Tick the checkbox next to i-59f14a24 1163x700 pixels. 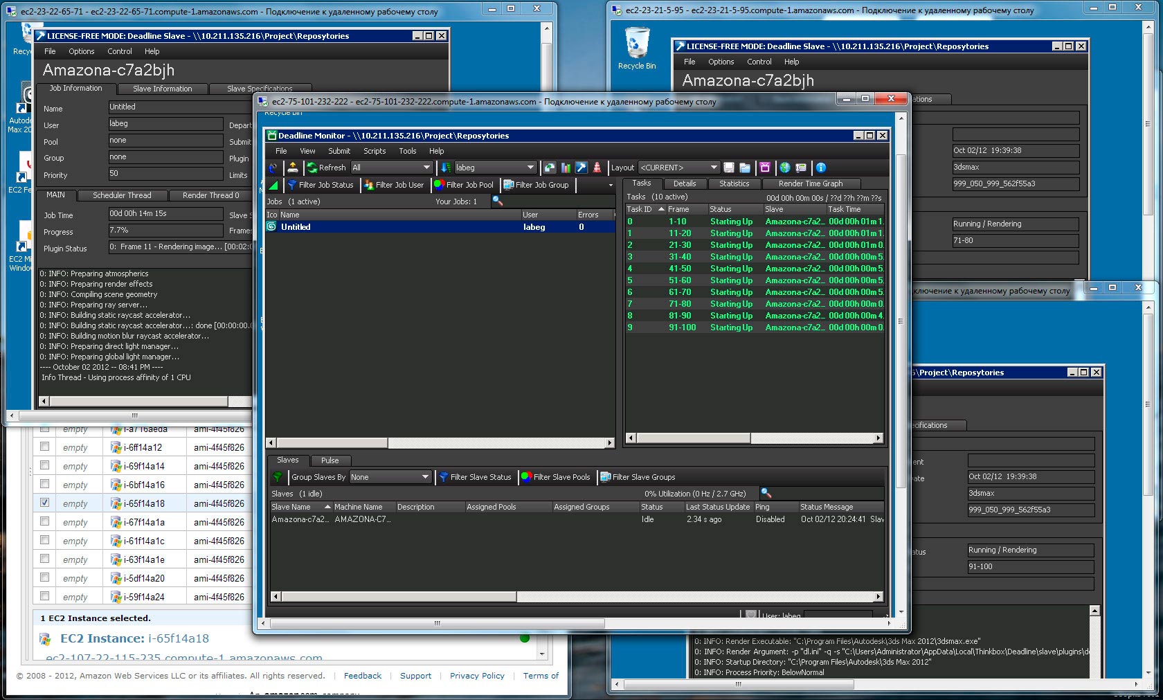point(45,595)
